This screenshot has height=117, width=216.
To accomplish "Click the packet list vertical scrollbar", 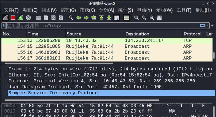I will click(214, 55).
